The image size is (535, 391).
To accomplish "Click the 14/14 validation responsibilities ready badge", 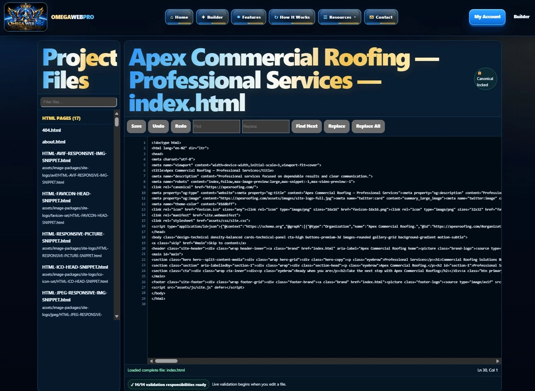I will pyautogui.click(x=168, y=385).
